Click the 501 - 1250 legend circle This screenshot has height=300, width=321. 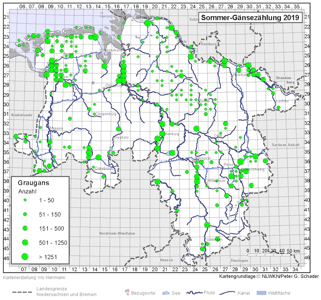pos(25,242)
